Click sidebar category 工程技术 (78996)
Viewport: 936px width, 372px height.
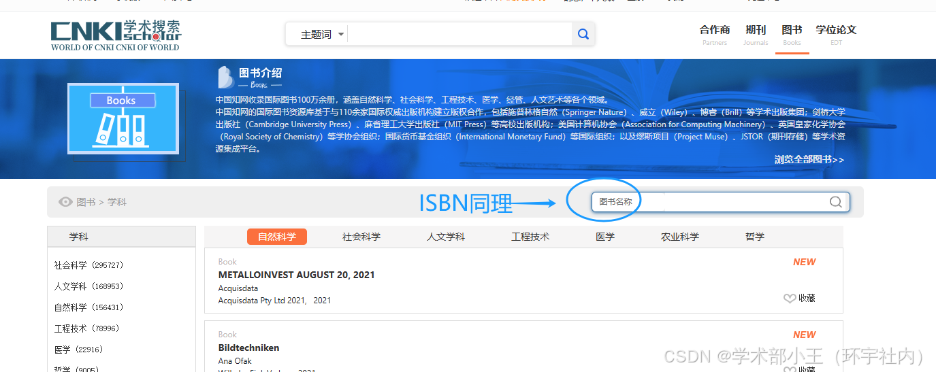[86, 328]
